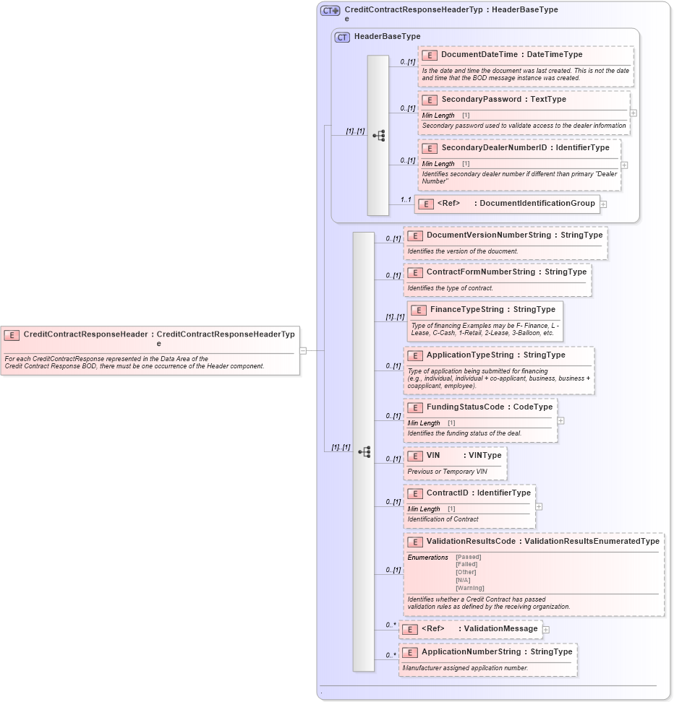The height and width of the screenshot is (702, 674).
Task: Expand the FundingStatusCode element
Action: tap(561, 420)
